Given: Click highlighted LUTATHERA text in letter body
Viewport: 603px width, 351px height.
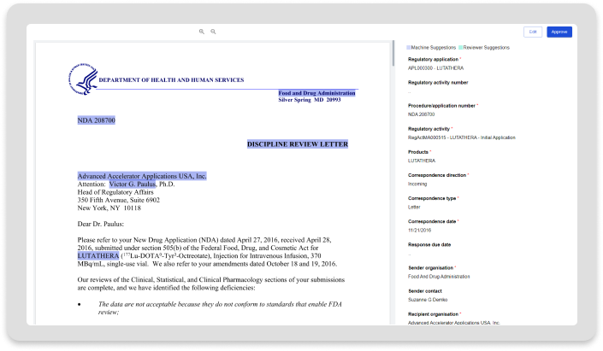Looking at the screenshot, I should click(x=98, y=255).
